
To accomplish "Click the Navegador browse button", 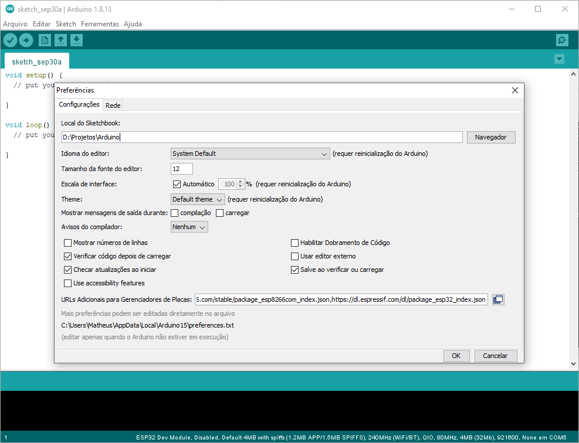I will (490, 137).
